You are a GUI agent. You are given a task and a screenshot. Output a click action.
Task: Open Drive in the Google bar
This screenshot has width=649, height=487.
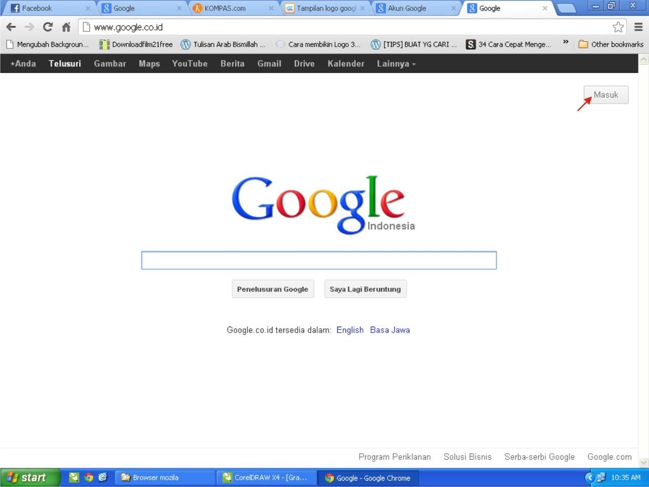tap(304, 63)
